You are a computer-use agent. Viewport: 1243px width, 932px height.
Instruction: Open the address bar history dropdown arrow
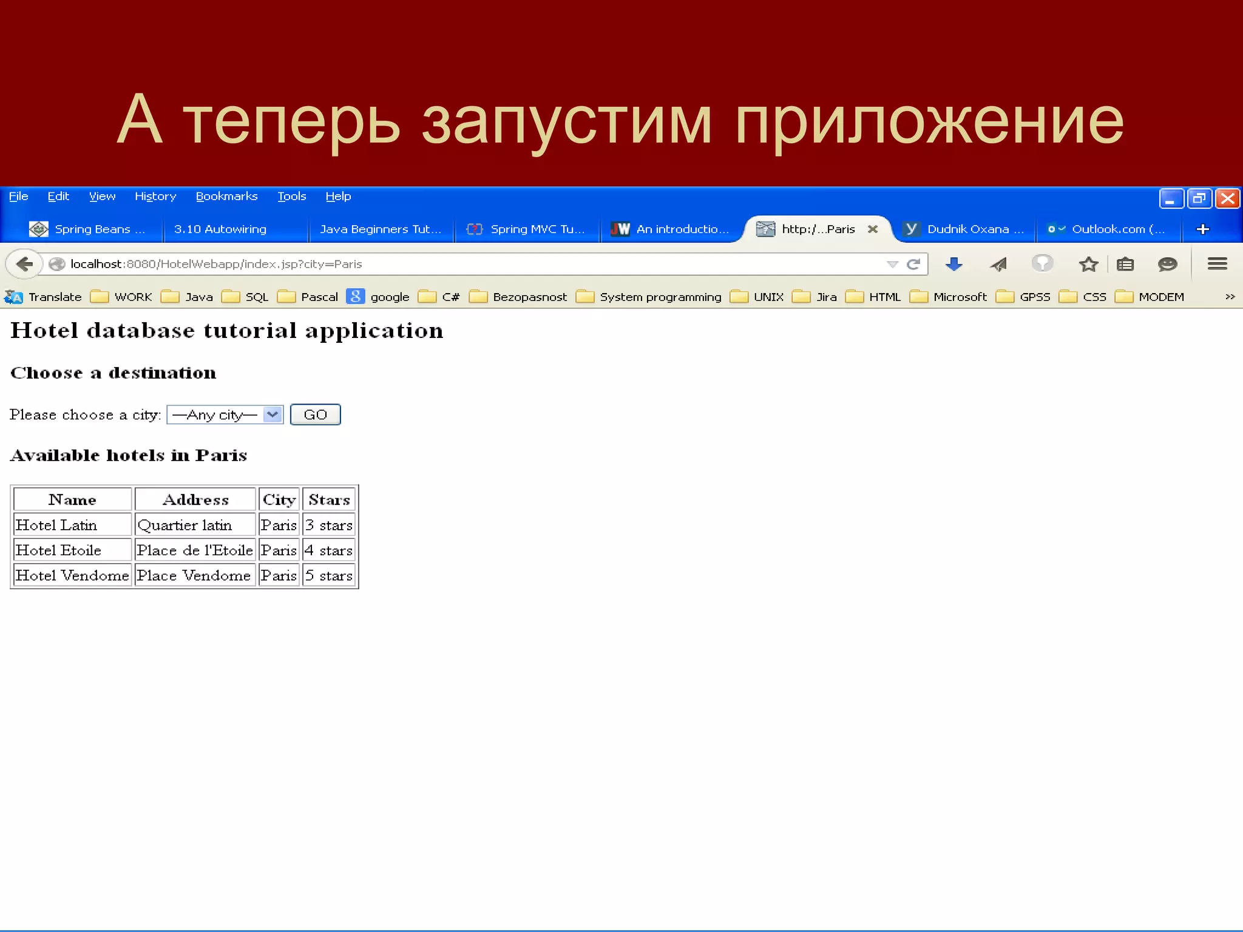click(x=892, y=264)
